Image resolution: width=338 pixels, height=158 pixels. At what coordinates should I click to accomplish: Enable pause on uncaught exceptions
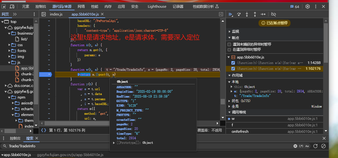click(x=229, y=44)
